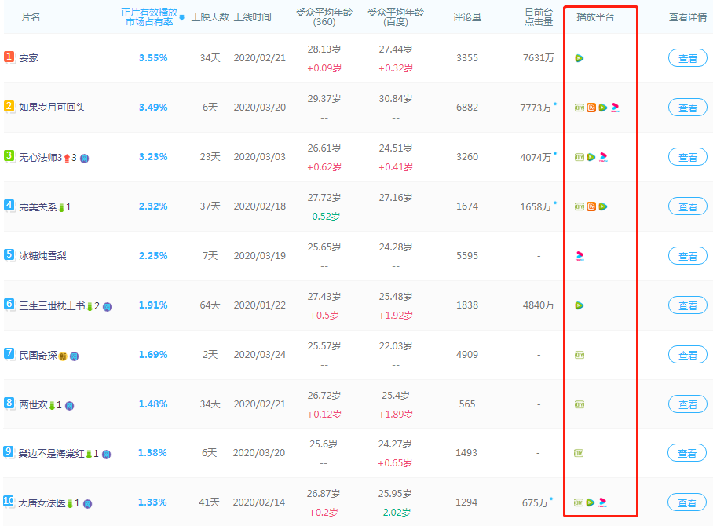
Task: Click the Mango TV icon in the 完美关系 row
Action: 591,206
